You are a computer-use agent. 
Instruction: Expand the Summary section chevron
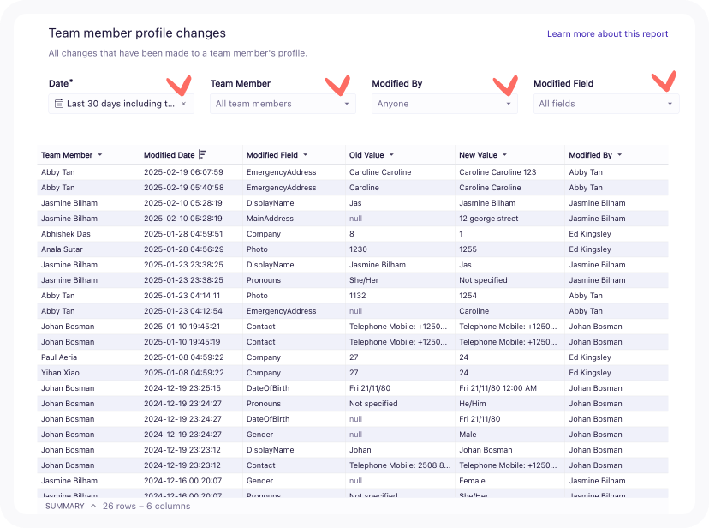(x=93, y=506)
